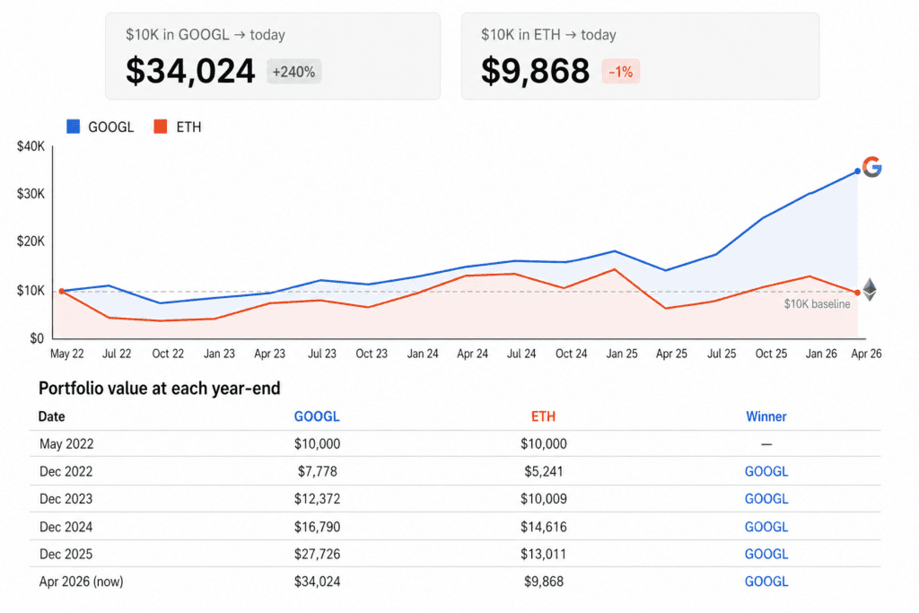Click the orange ETH endpoint dot at Apr 26
The width and height of the screenshot is (919, 613).
pyautogui.click(x=857, y=293)
